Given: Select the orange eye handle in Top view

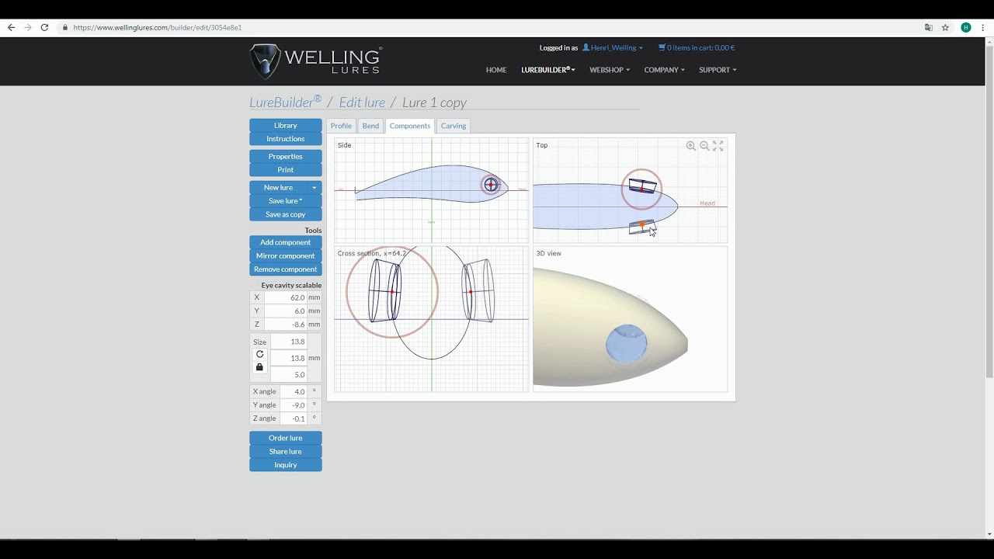Looking at the screenshot, I should point(642,224).
